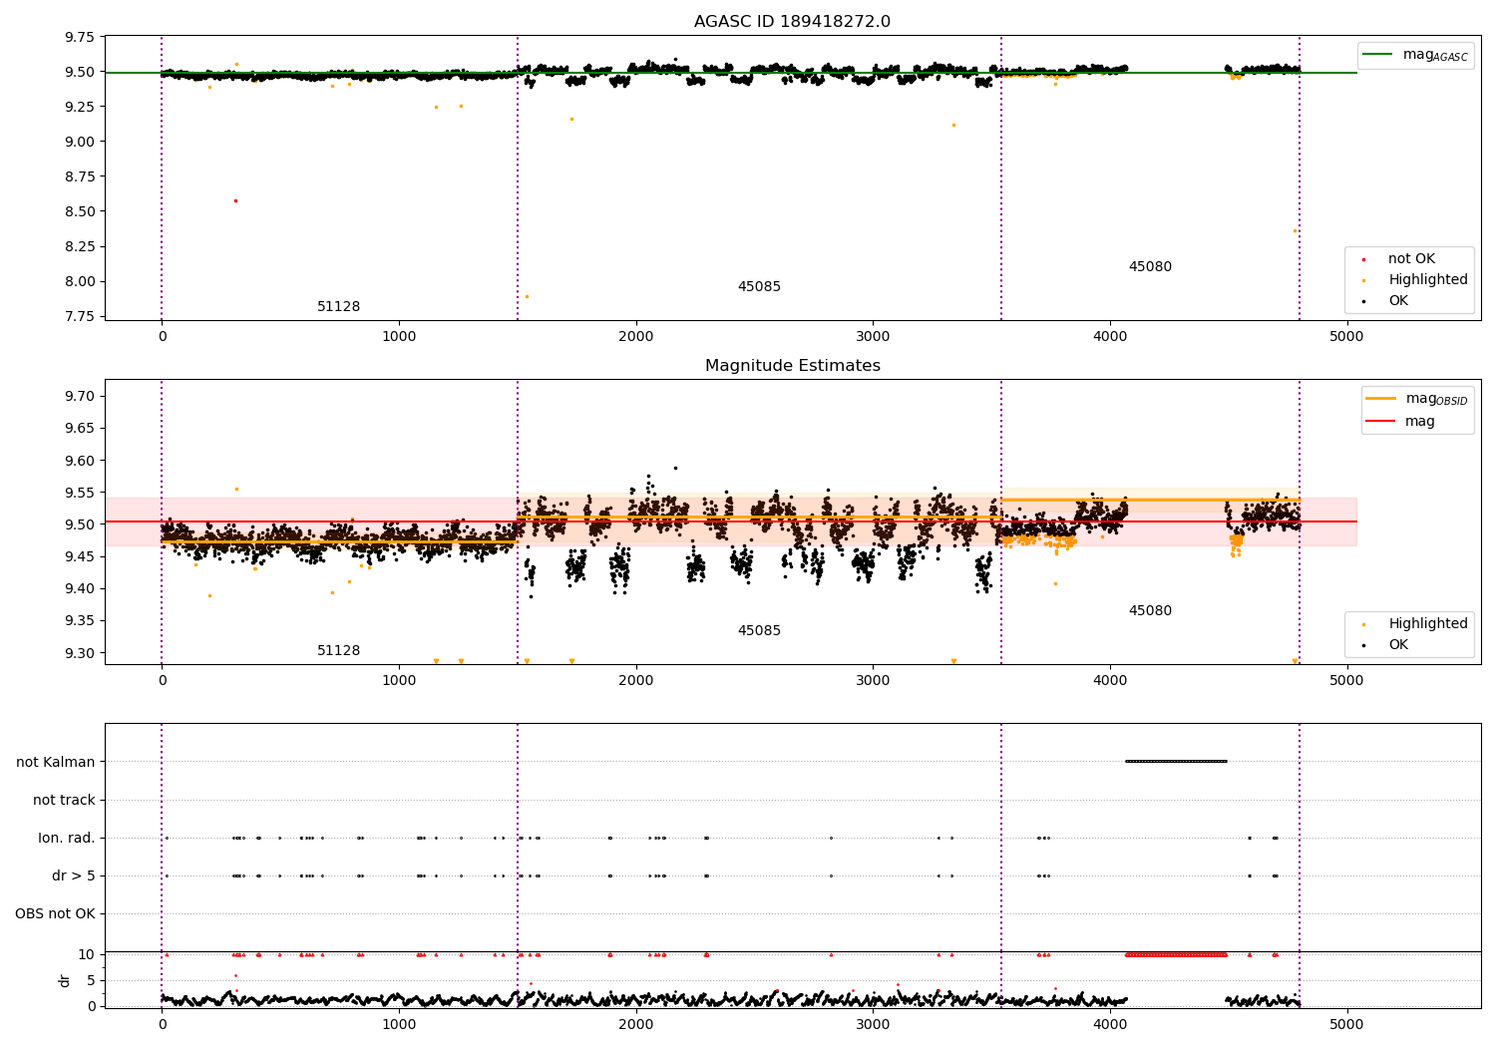Viewport: 1496px width, 1047px height.
Task: Click the 'not Kalman' row label
Action: click(x=56, y=763)
